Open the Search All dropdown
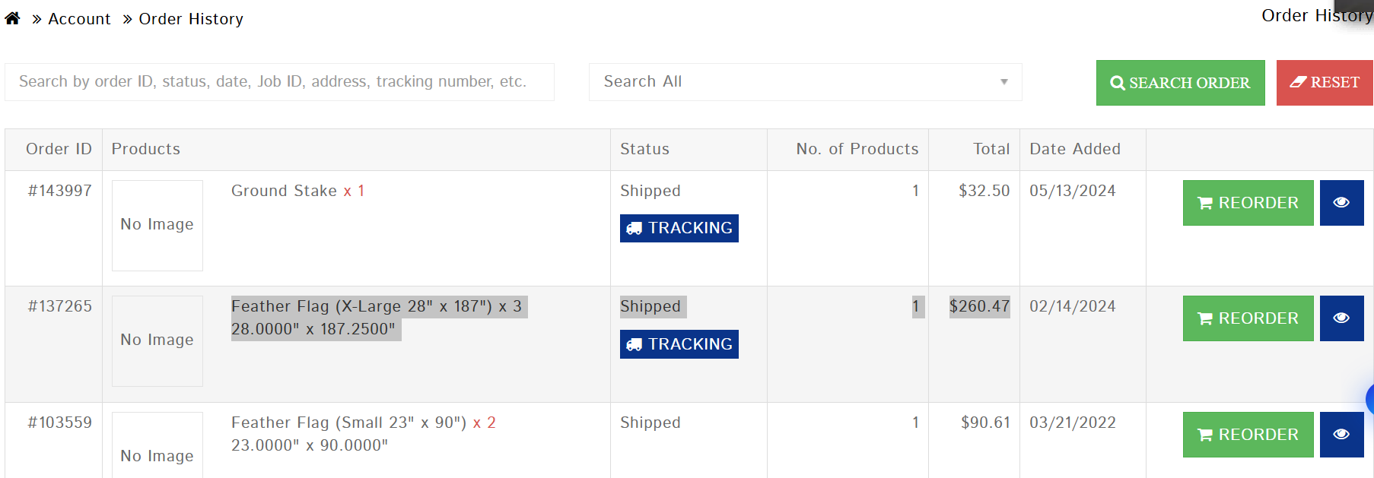 805,82
